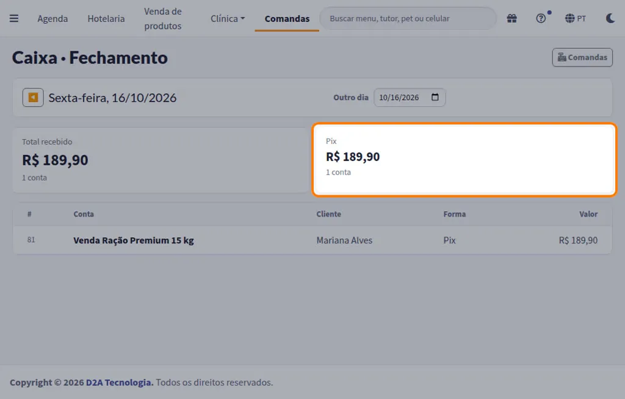Click the Forma column header

[454, 214]
